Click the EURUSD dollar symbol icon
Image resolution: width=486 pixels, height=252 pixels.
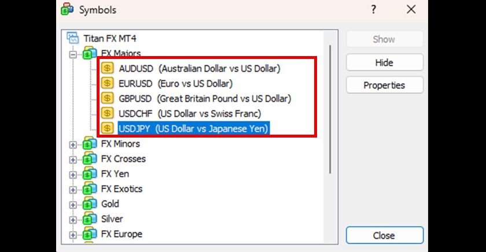(x=107, y=83)
